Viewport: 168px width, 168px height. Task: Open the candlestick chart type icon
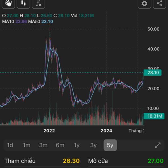coord(23,4)
